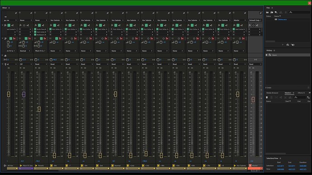312x175 pixels.
Task: Open the History panel menu icon
Action: pyautogui.click(x=274, y=51)
